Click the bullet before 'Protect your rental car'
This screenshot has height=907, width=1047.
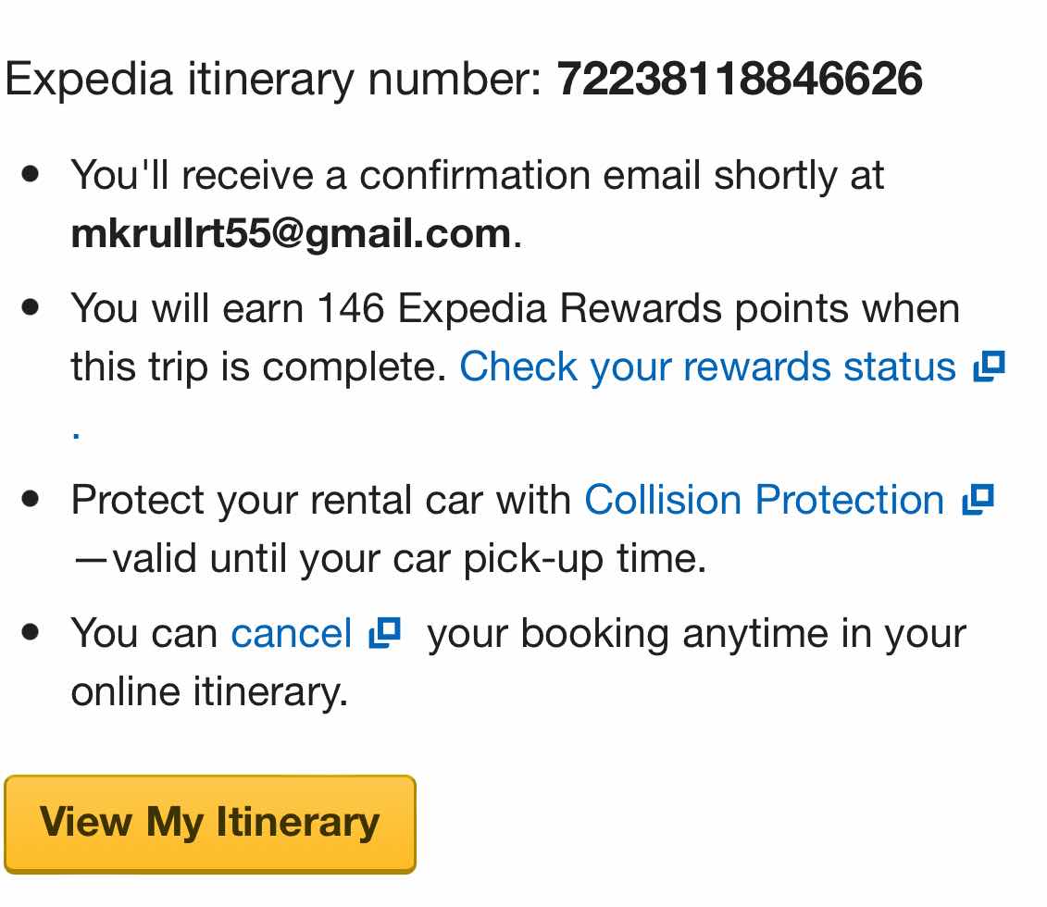pos(30,499)
